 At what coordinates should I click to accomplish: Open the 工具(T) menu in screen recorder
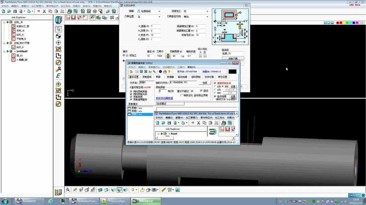[x=181, y=67]
